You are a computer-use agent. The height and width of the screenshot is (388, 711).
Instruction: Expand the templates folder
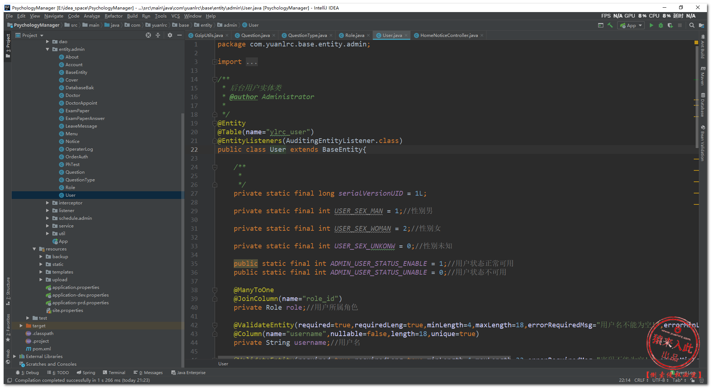tap(41, 272)
